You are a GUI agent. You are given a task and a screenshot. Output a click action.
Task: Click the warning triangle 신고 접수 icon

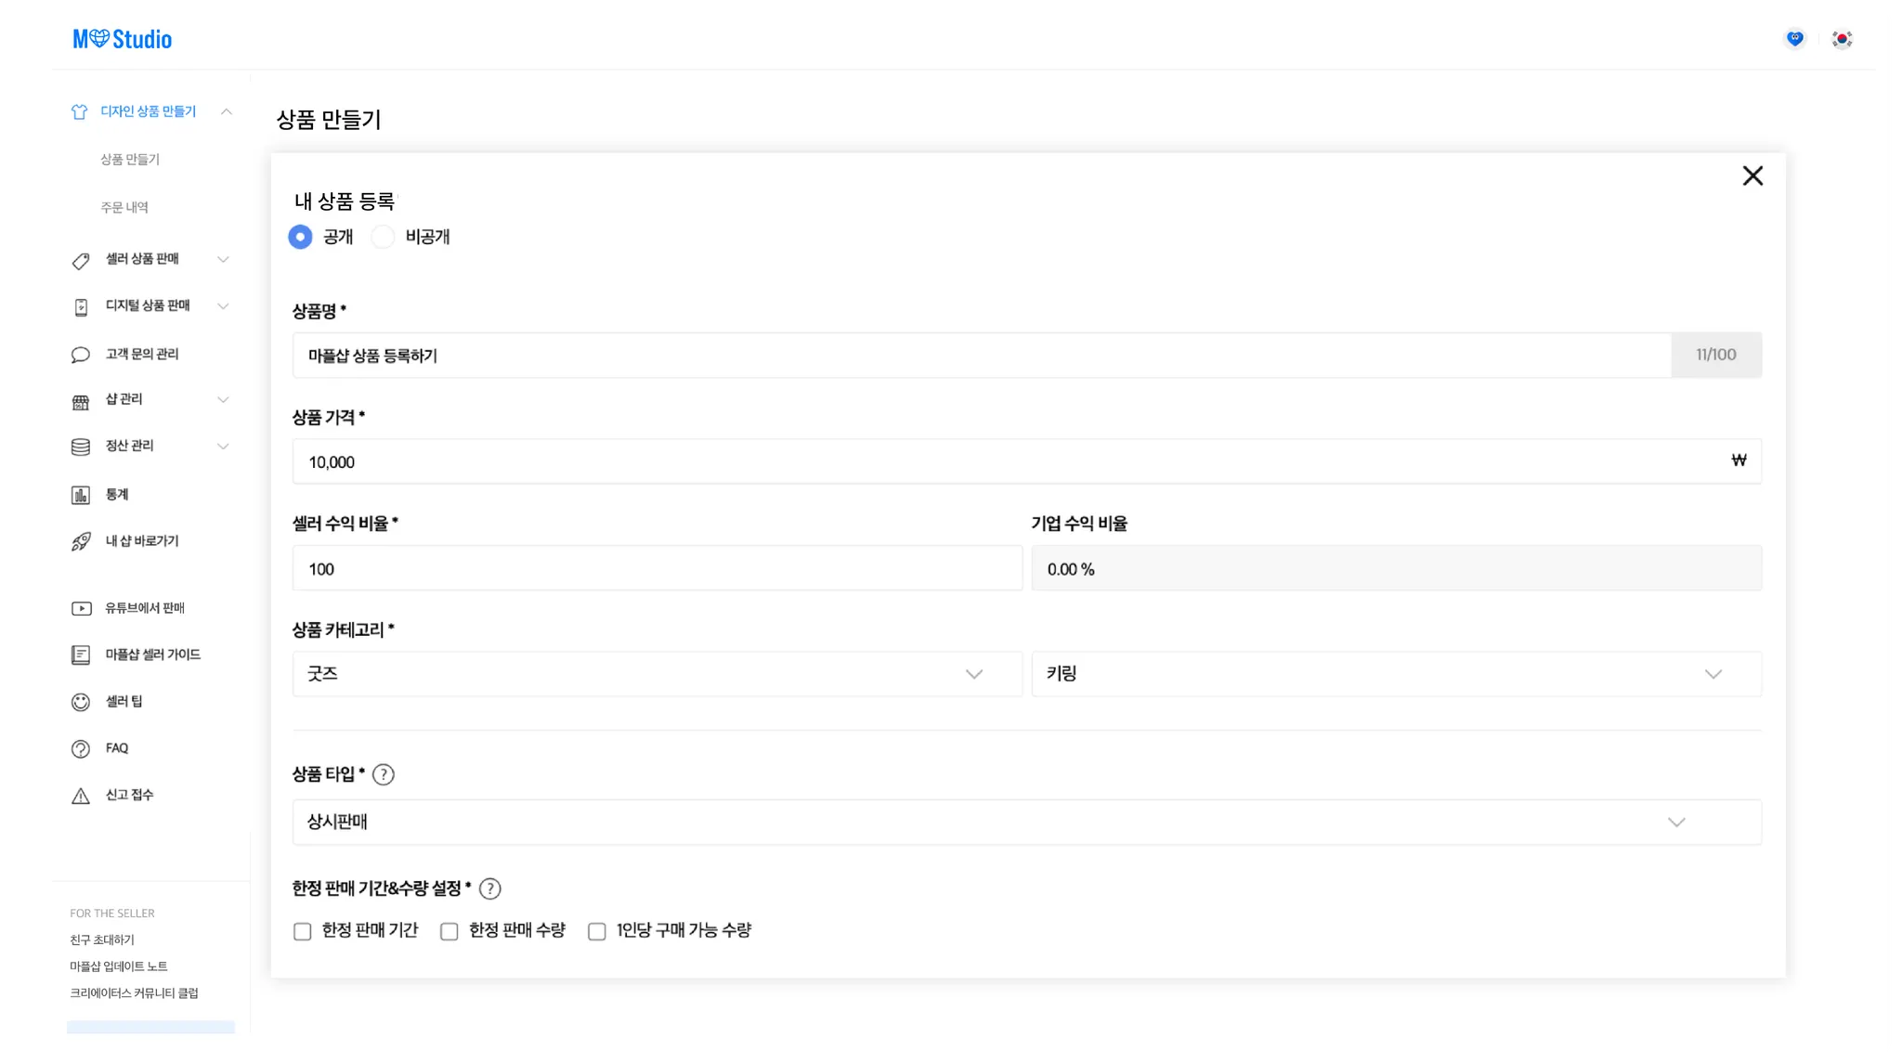[81, 796]
